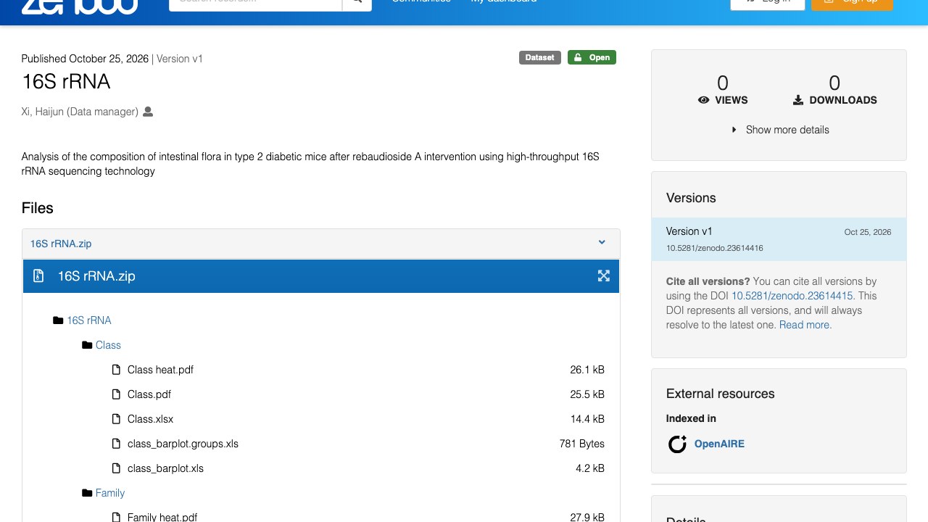Click the folder icon beside Family
Viewport: 928px width, 522px height.
tap(87, 493)
